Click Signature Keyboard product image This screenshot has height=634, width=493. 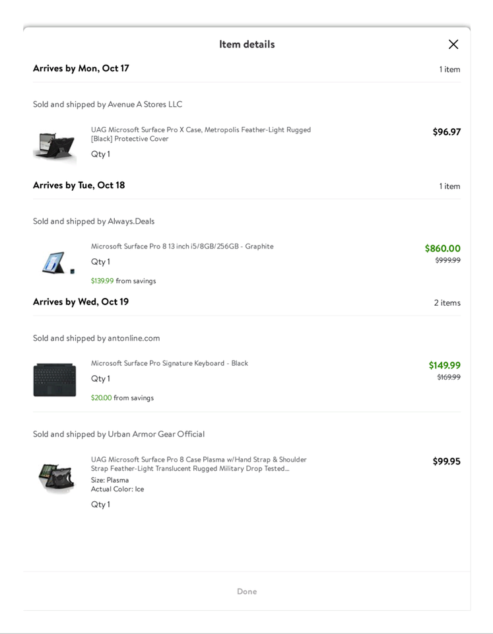pos(55,380)
